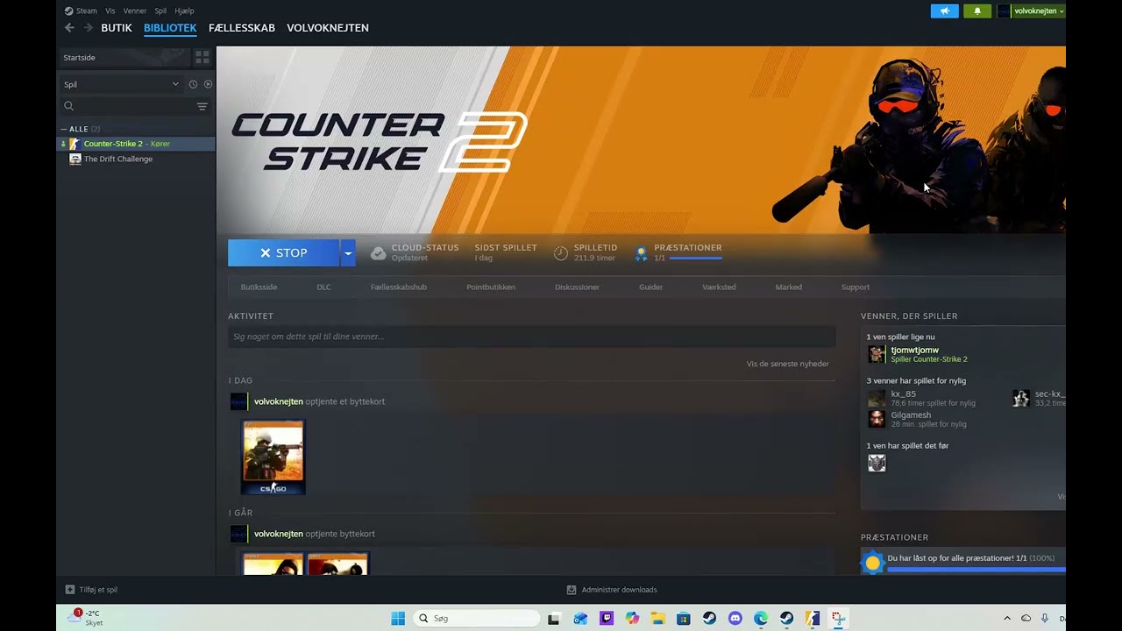This screenshot has width=1122, height=631.
Task: Open Microsoft Store in taskbar
Action: (684, 619)
